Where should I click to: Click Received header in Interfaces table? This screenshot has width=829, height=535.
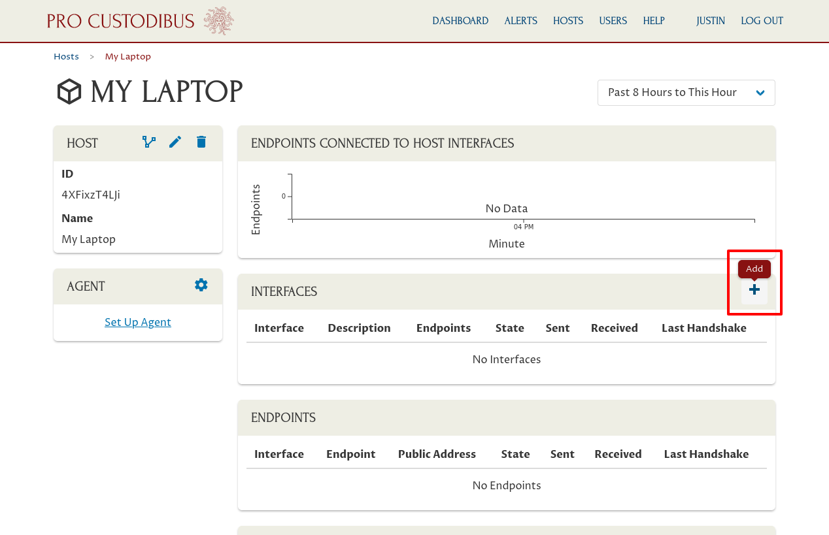coord(615,328)
